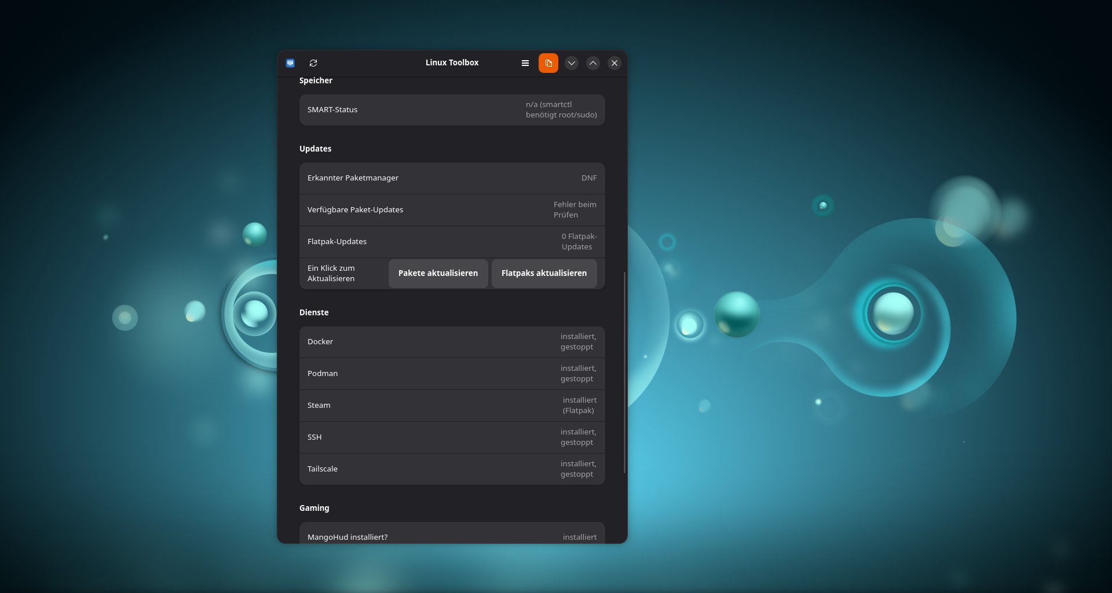Click 'Ein Klick zum Aktualisieren' label
The width and height of the screenshot is (1112, 593).
[331, 274]
